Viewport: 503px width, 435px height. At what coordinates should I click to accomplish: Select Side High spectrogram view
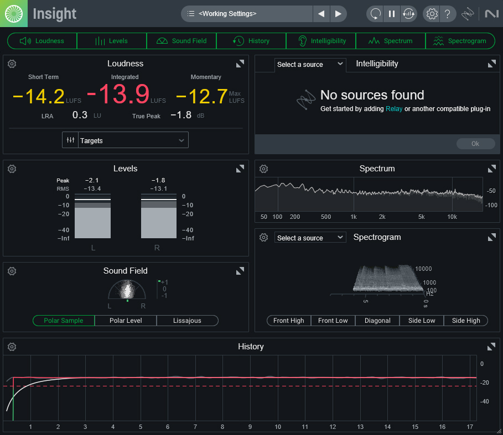tap(465, 321)
